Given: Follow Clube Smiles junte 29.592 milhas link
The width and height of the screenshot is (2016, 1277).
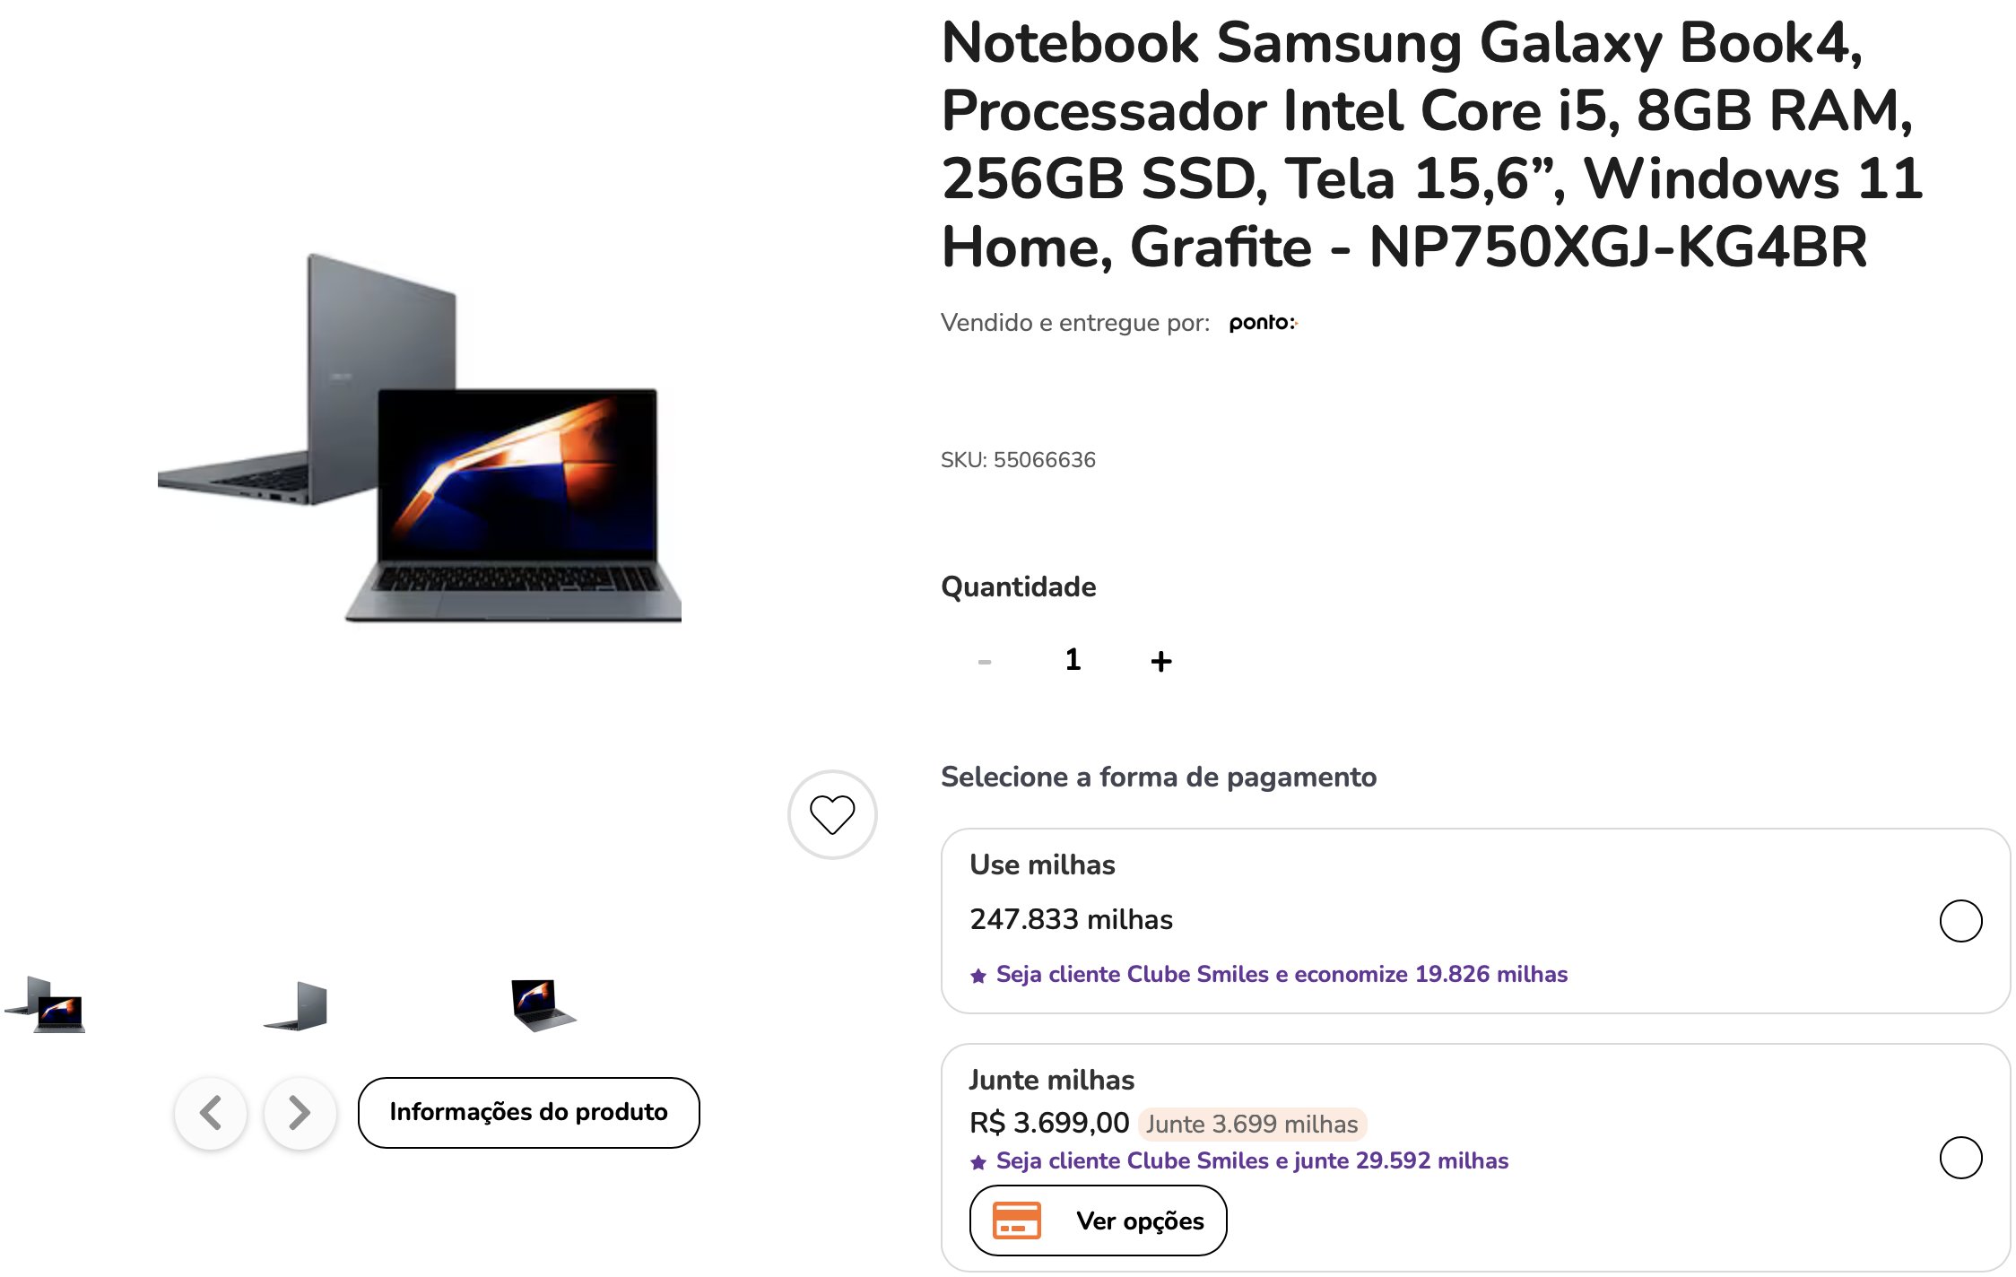Looking at the screenshot, I should click(x=1252, y=1160).
